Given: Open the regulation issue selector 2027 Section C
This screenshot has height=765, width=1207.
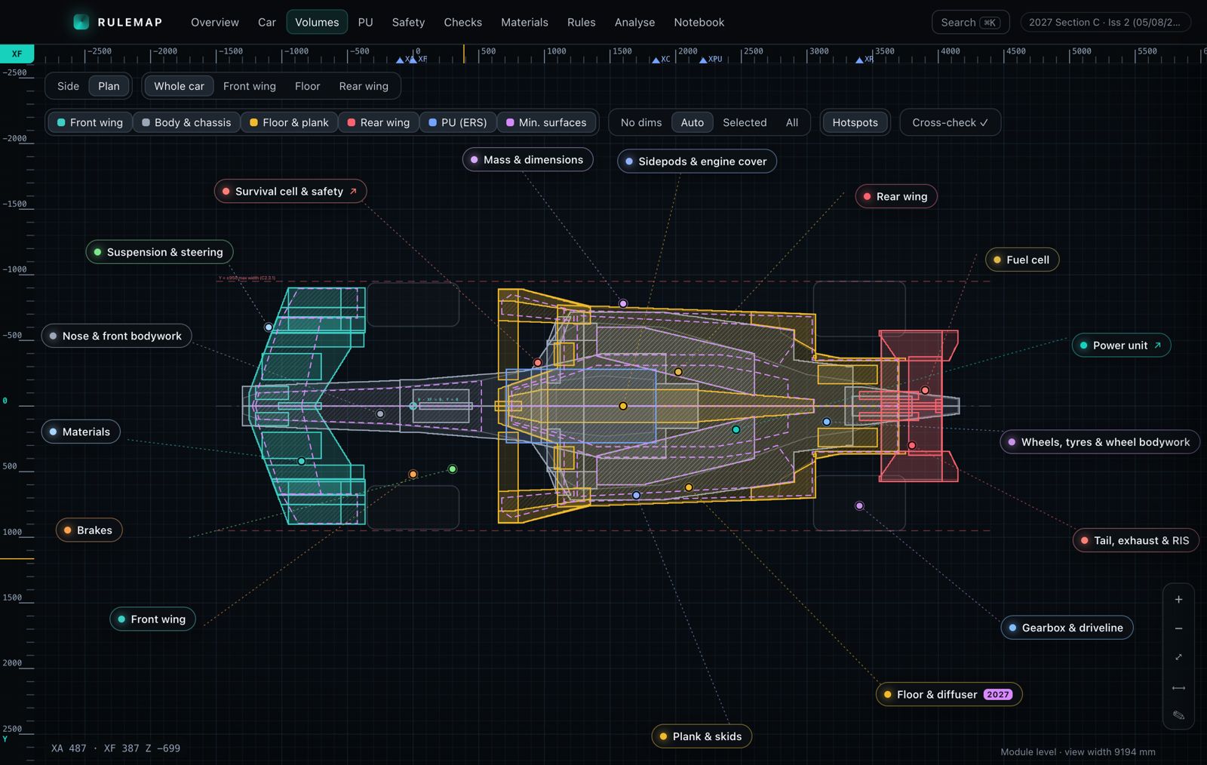Looking at the screenshot, I should point(1105,22).
